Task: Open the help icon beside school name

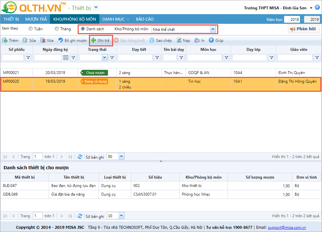Action: click(x=317, y=8)
